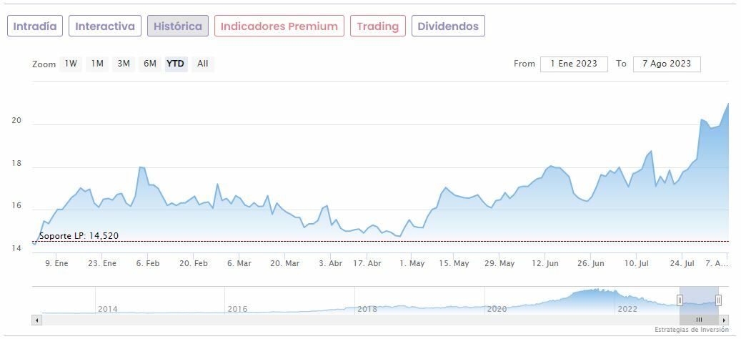Click the left range handle in the navigator
The height and width of the screenshot is (339, 741).
[680, 300]
